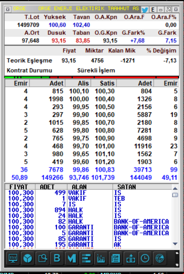Click the Satis column header
The width and height of the screenshot is (184, 274).
click(104, 83)
